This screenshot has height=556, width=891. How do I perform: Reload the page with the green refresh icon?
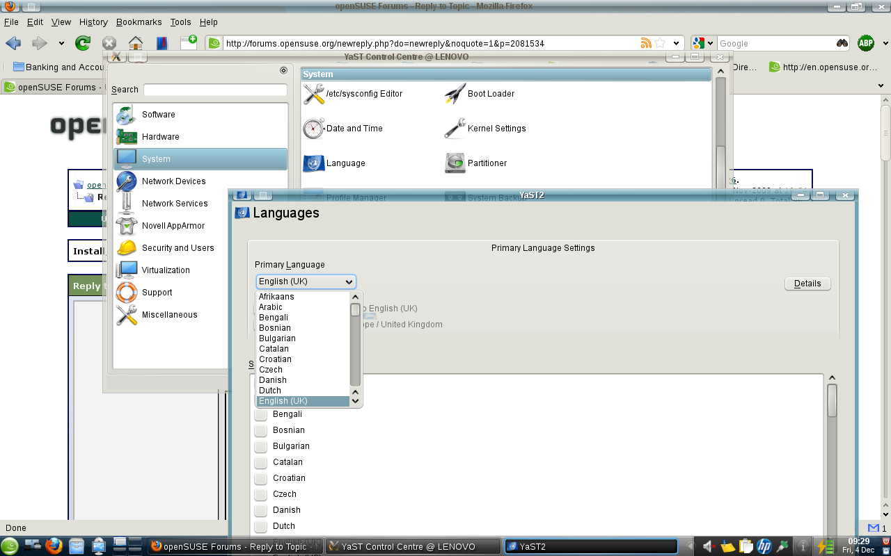point(83,43)
